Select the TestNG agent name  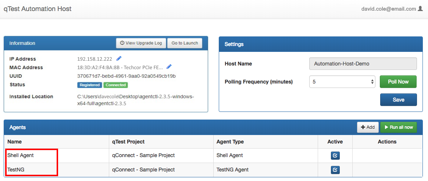[x=16, y=170]
